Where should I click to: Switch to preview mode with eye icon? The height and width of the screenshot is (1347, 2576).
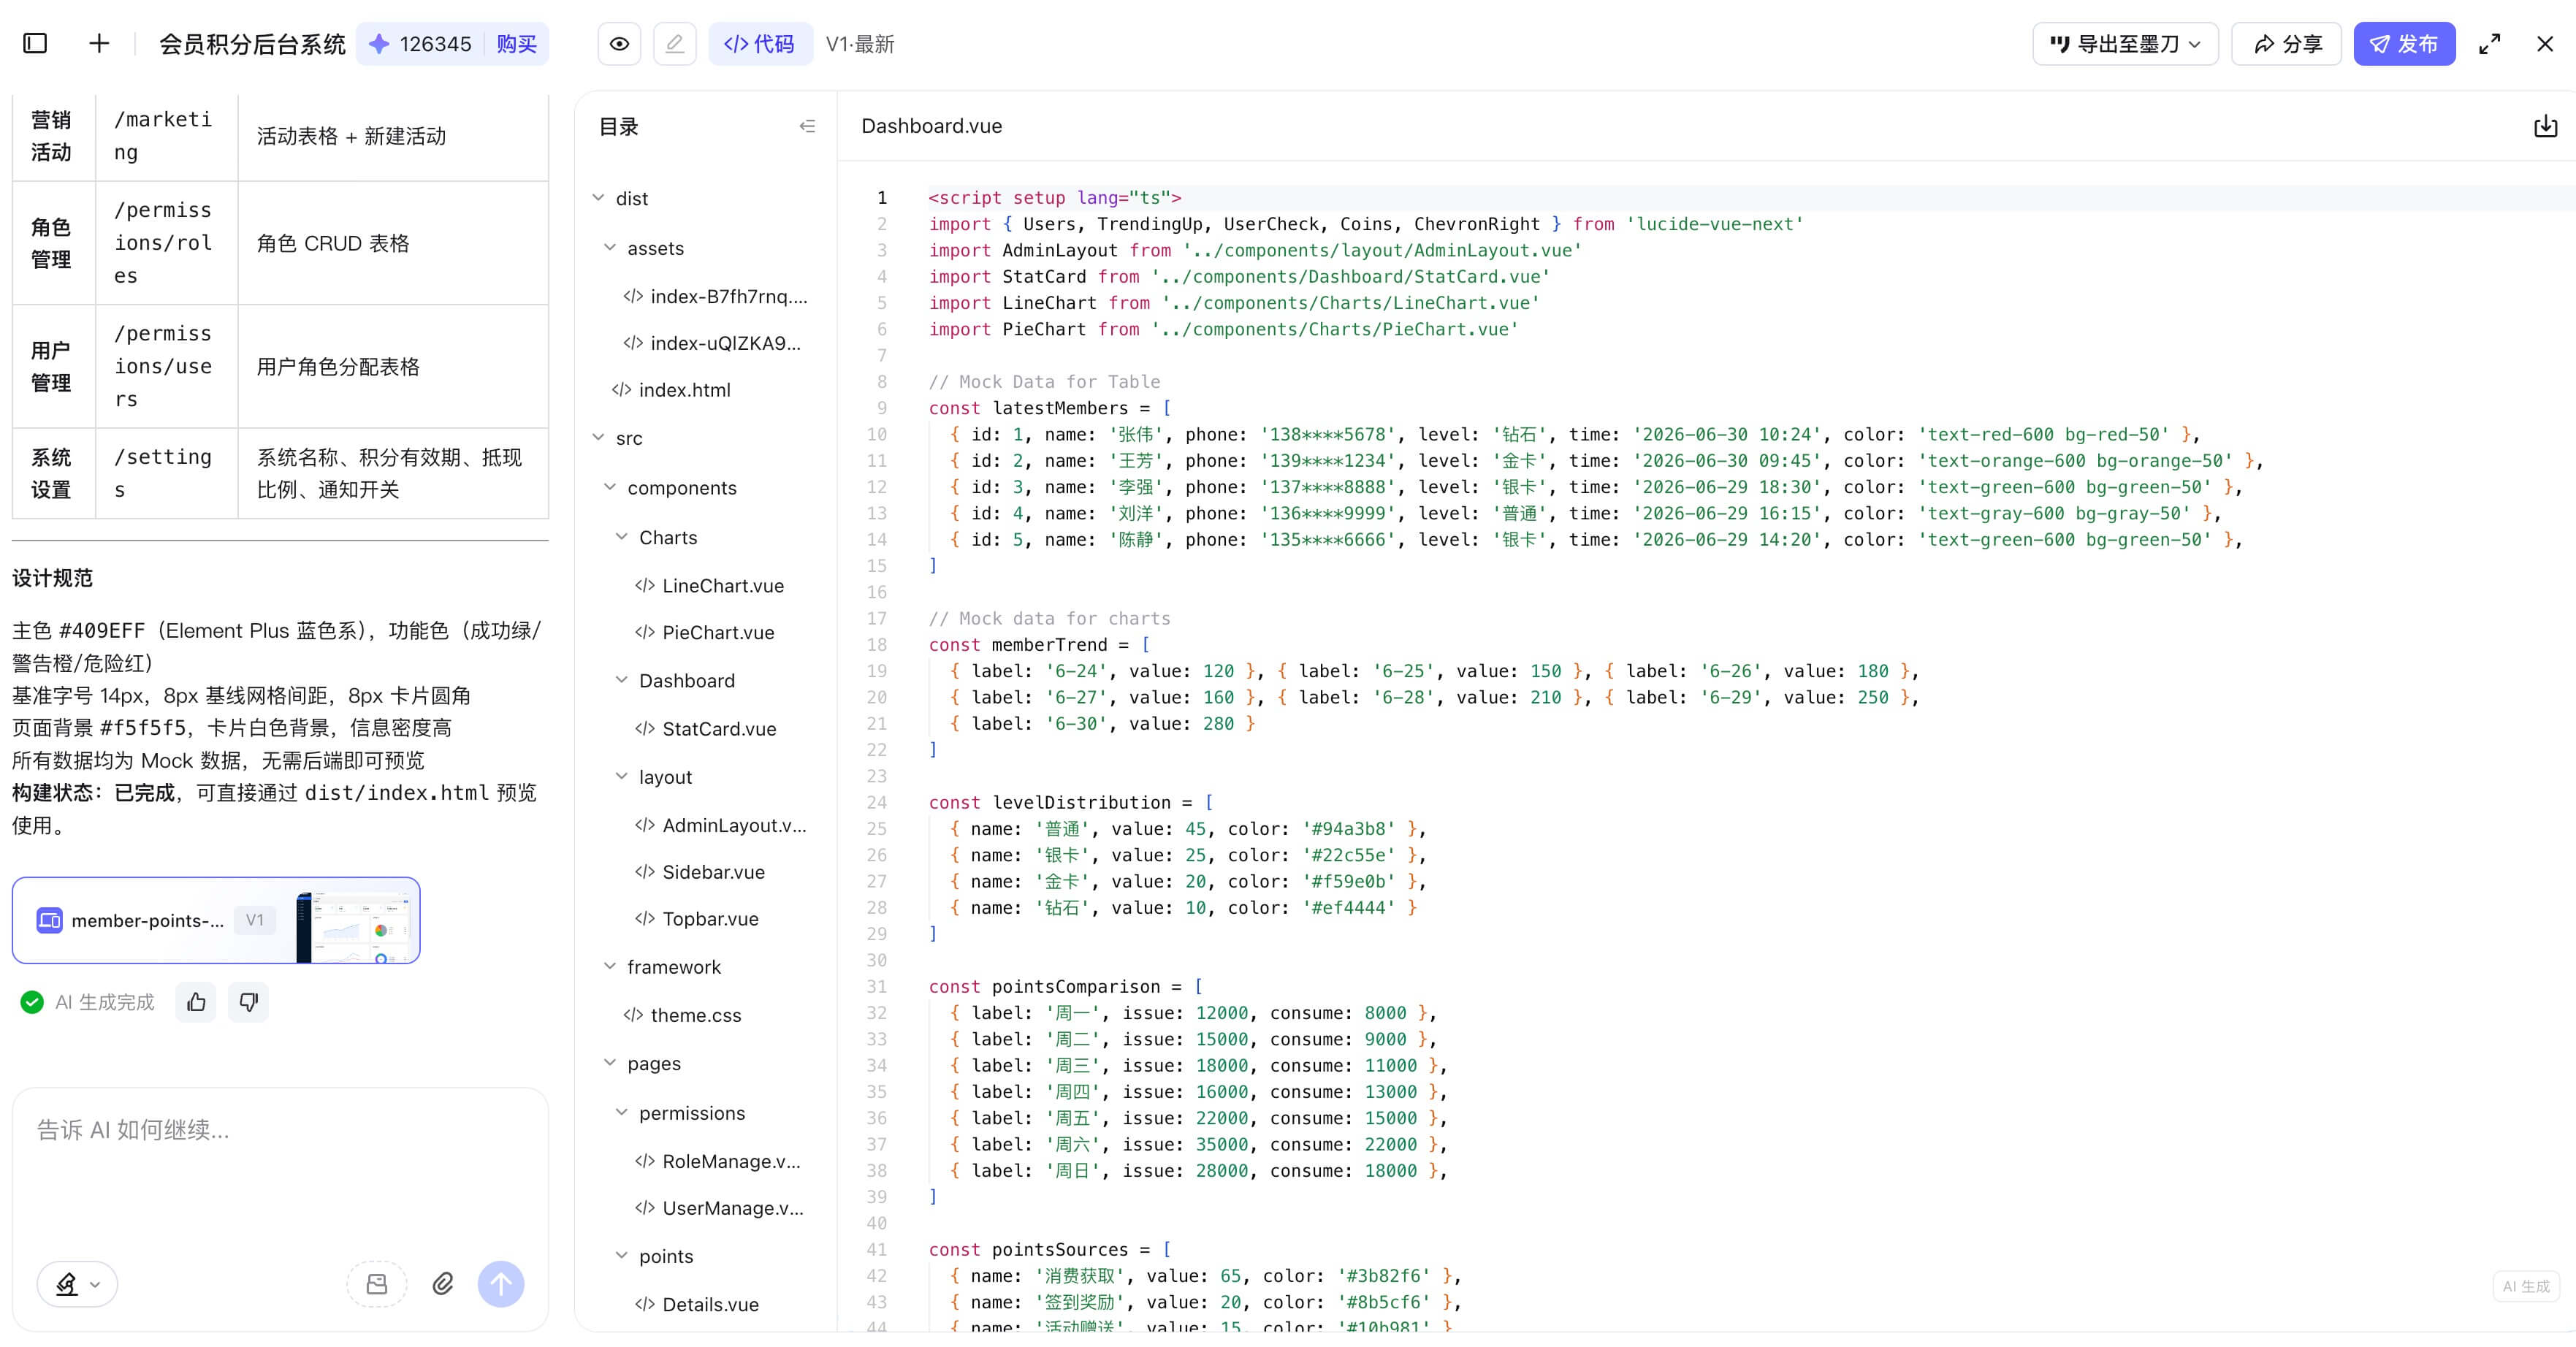pyautogui.click(x=619, y=44)
